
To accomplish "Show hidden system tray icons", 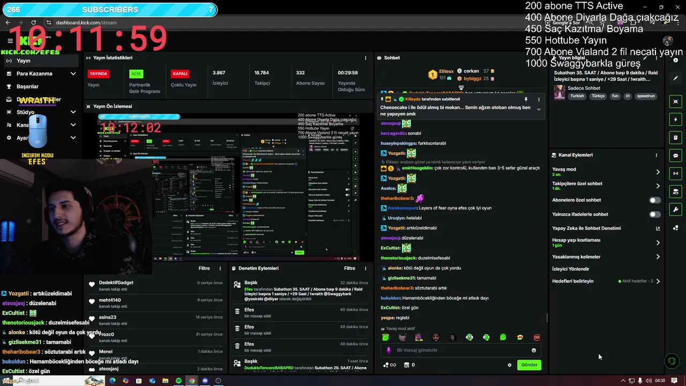I will point(623,381).
